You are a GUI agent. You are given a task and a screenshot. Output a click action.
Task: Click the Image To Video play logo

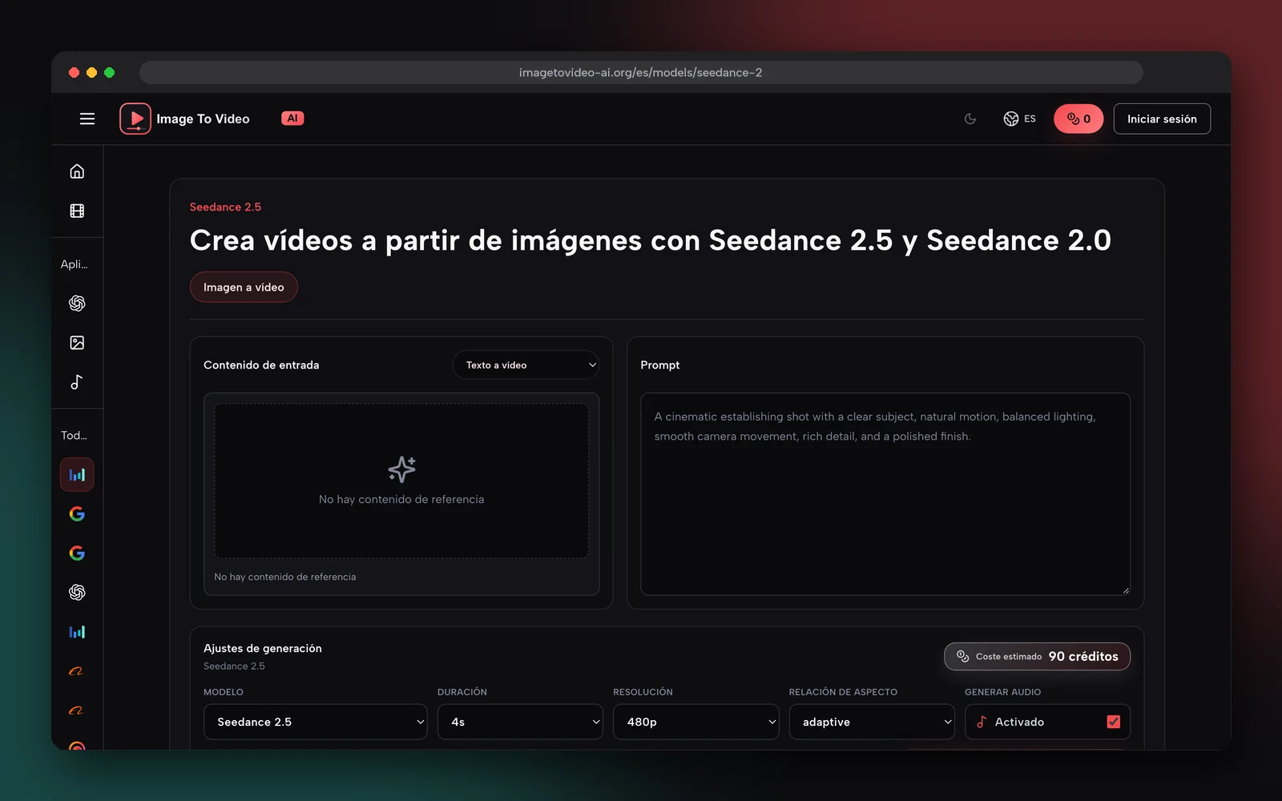[x=135, y=119]
